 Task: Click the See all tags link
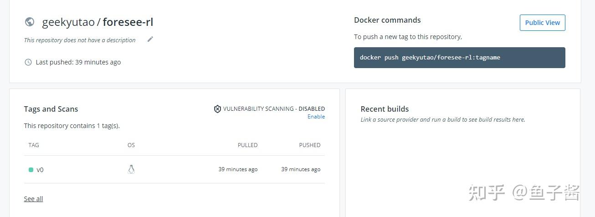click(x=33, y=199)
